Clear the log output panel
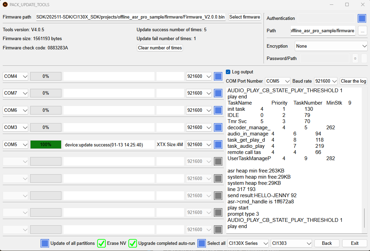 coord(353,81)
